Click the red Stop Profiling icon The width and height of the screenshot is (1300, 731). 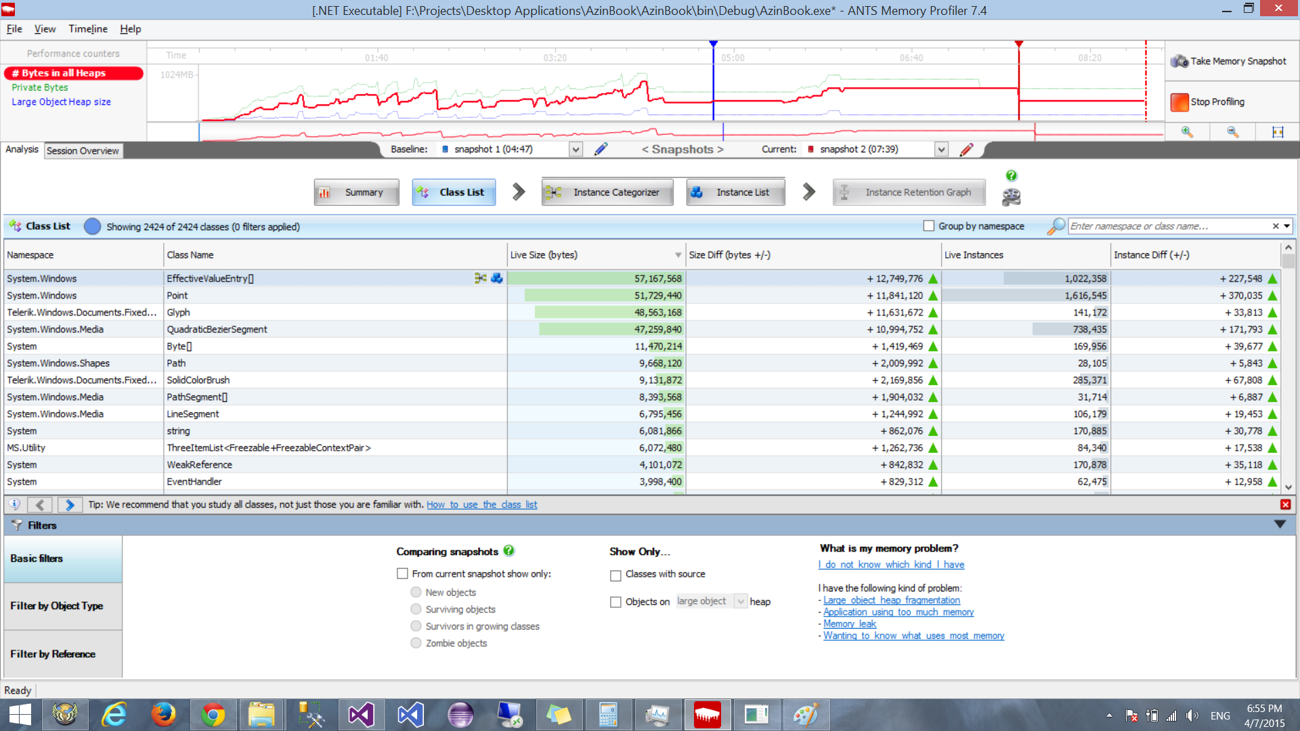[1179, 102]
